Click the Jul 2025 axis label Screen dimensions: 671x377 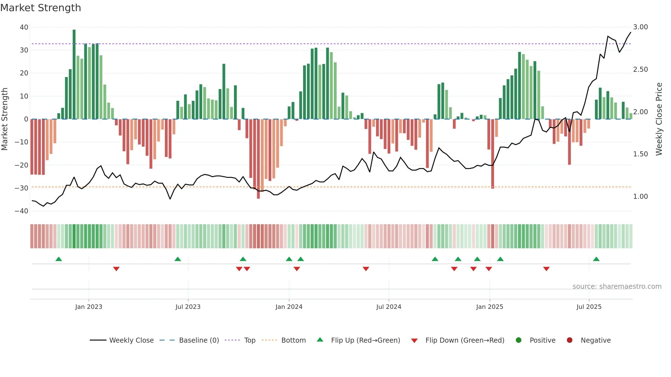[x=589, y=307]
